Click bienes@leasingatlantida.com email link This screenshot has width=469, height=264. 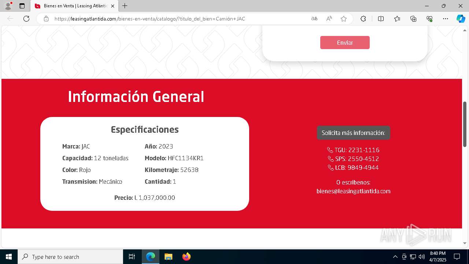pos(354,191)
